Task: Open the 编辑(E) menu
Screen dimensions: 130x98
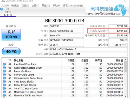Action: (x=15, y=6)
